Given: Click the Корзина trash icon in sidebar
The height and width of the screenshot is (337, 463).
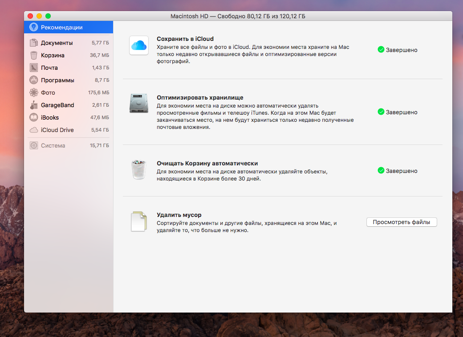Looking at the screenshot, I should pyautogui.click(x=34, y=55).
